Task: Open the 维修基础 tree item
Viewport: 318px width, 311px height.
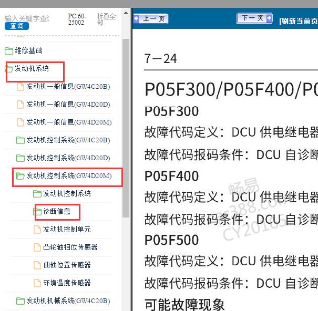Action: pos(28,50)
